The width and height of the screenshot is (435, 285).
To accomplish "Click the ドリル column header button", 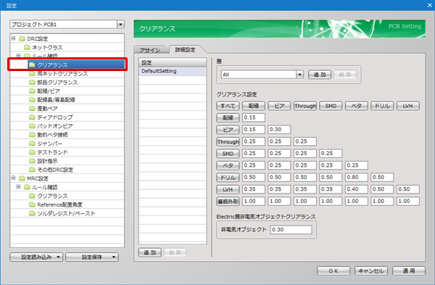I will coord(382,106).
